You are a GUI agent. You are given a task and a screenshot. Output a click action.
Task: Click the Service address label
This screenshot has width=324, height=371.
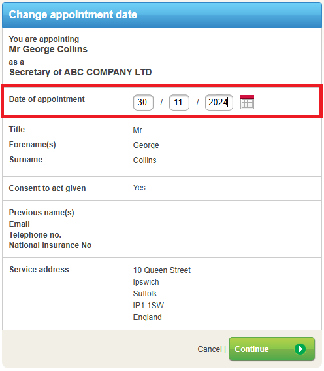click(x=39, y=270)
